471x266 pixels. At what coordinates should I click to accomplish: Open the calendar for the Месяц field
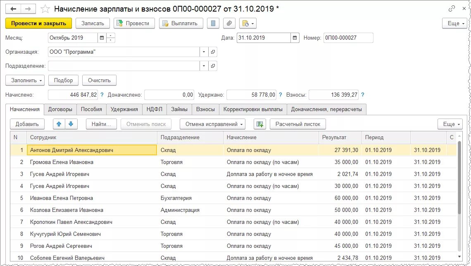(x=102, y=38)
